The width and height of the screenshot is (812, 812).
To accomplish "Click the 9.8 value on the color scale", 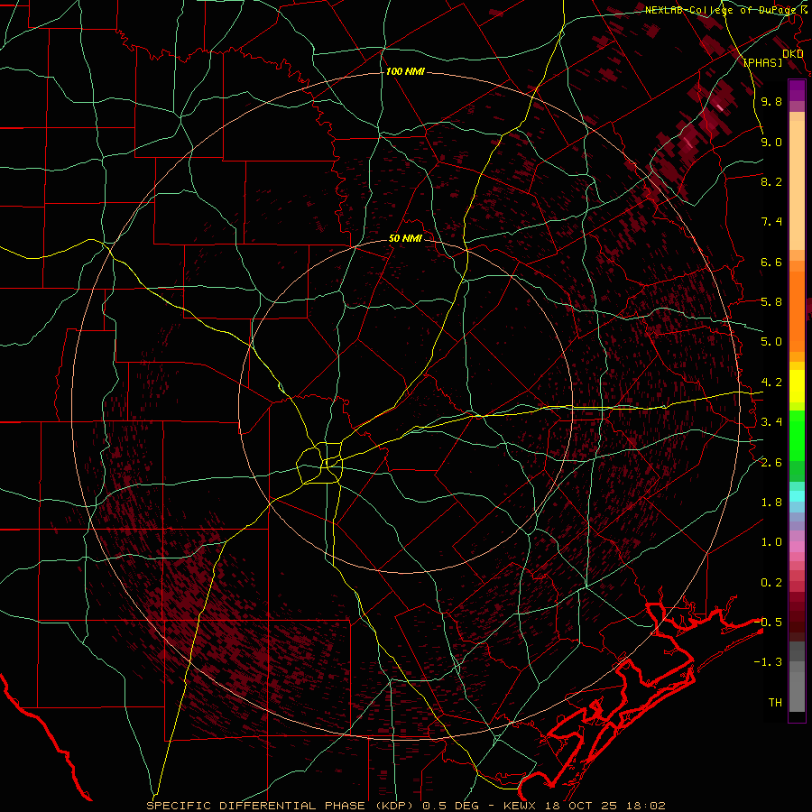I will point(771,101).
